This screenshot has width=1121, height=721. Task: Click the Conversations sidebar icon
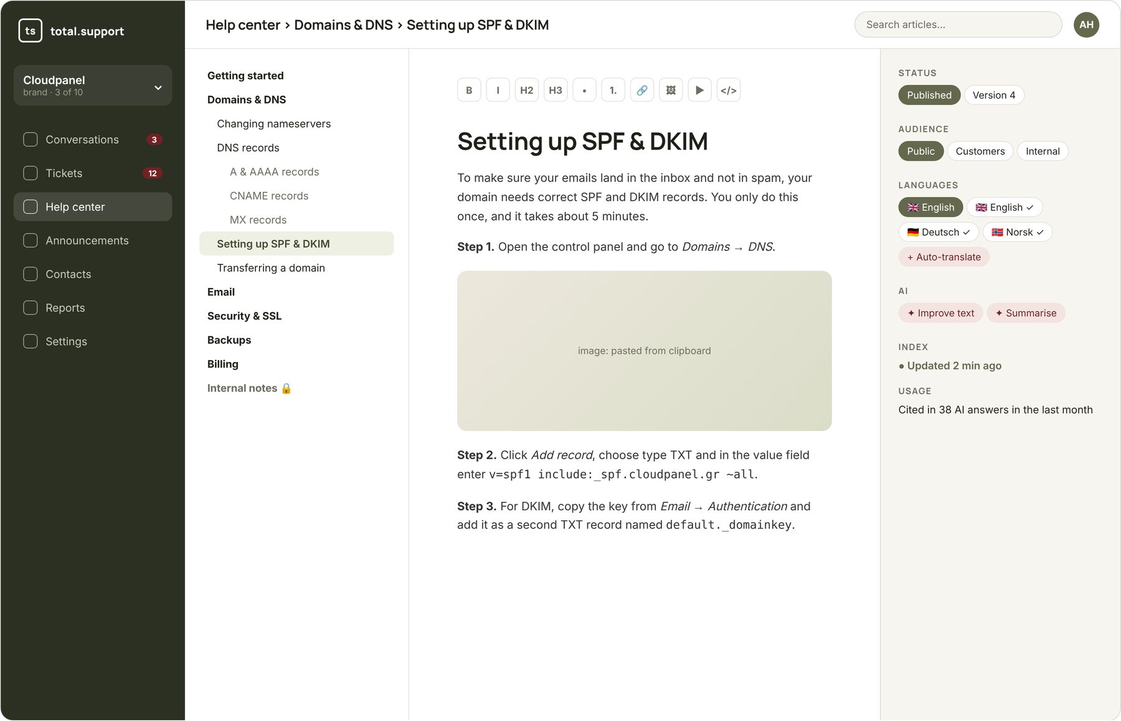click(31, 140)
